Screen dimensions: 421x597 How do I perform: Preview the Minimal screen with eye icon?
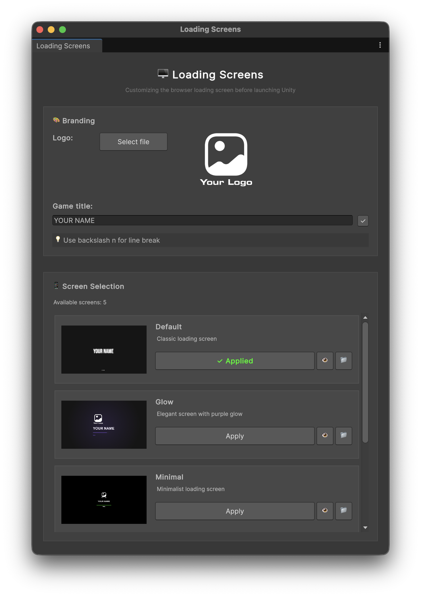325,511
